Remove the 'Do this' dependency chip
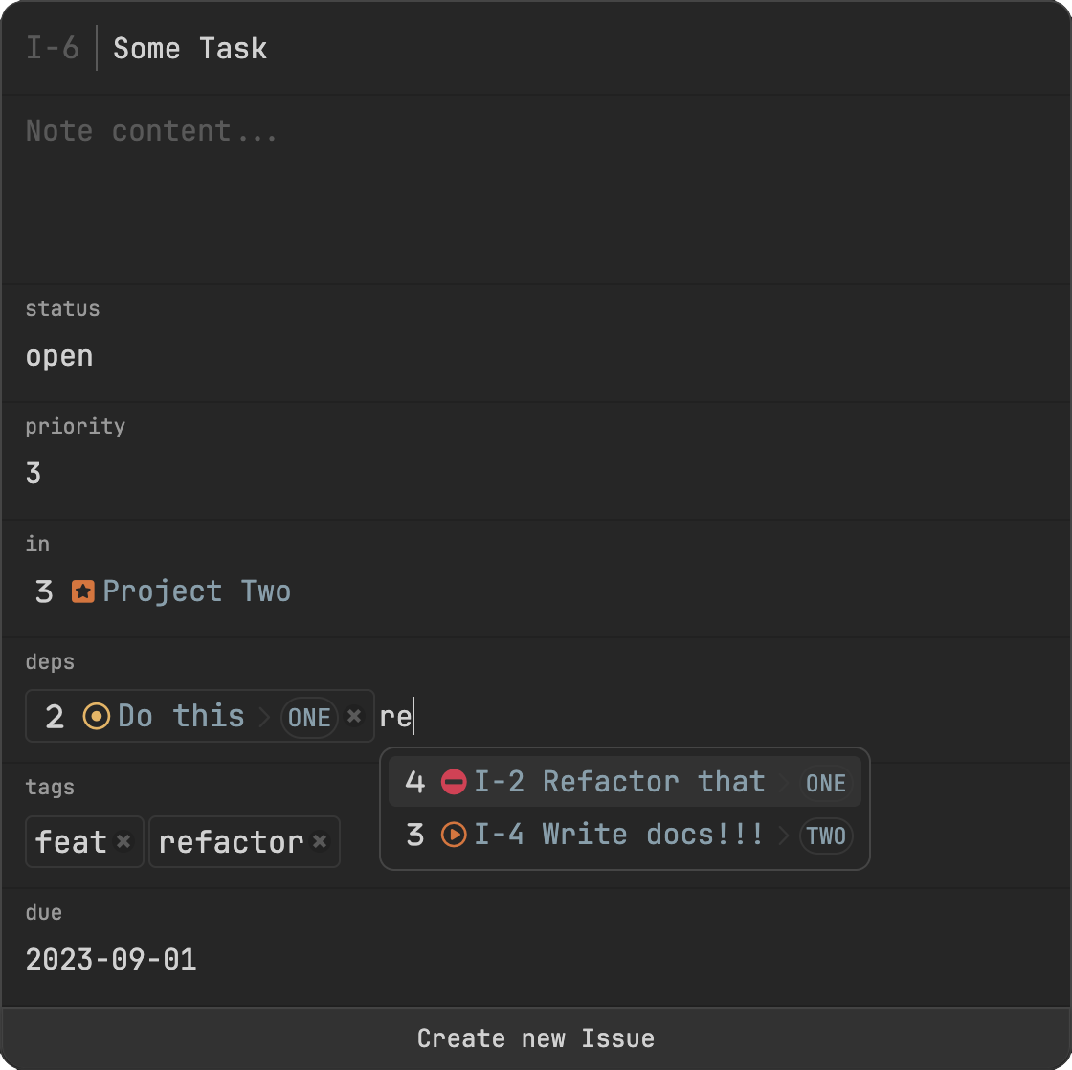Screen dimensions: 1072x1070 (354, 716)
